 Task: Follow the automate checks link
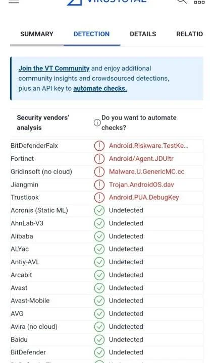pos(100,88)
